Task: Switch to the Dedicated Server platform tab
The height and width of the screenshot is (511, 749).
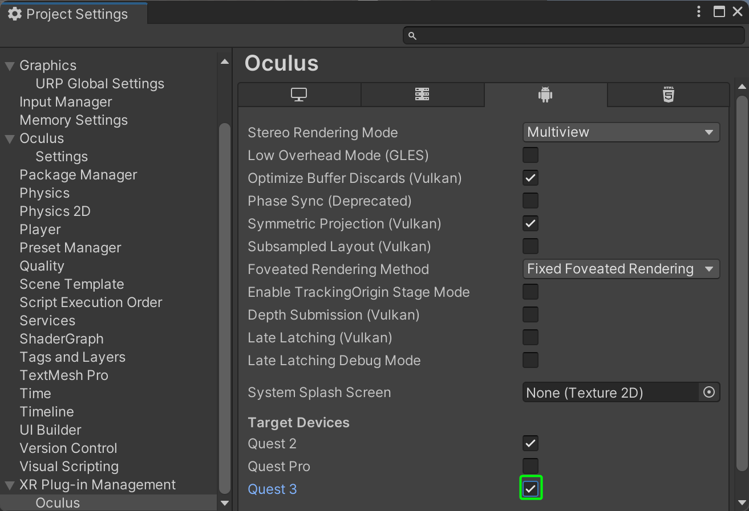Action: click(422, 95)
